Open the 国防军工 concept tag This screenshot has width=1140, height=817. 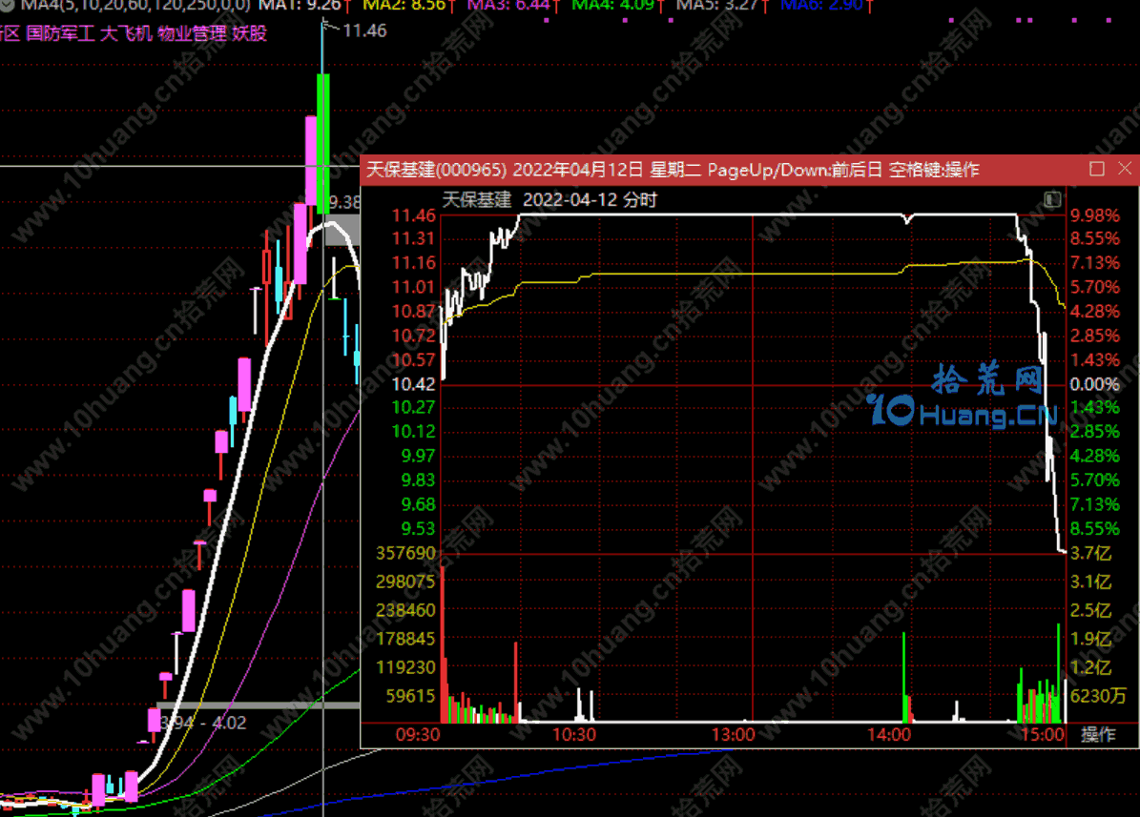tap(60, 33)
